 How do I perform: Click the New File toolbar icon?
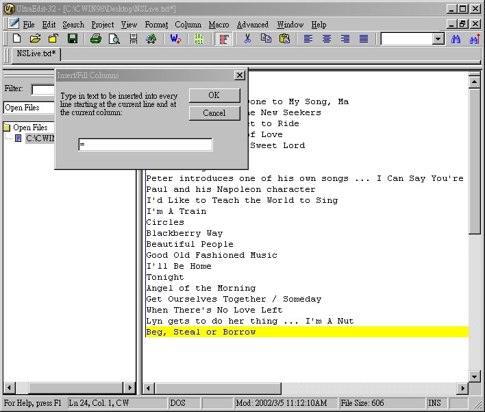pyautogui.click(x=16, y=38)
